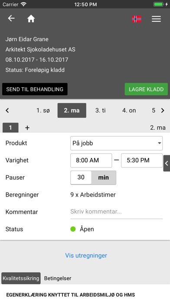Edit the Pauser 30 minutes field

coord(81,177)
